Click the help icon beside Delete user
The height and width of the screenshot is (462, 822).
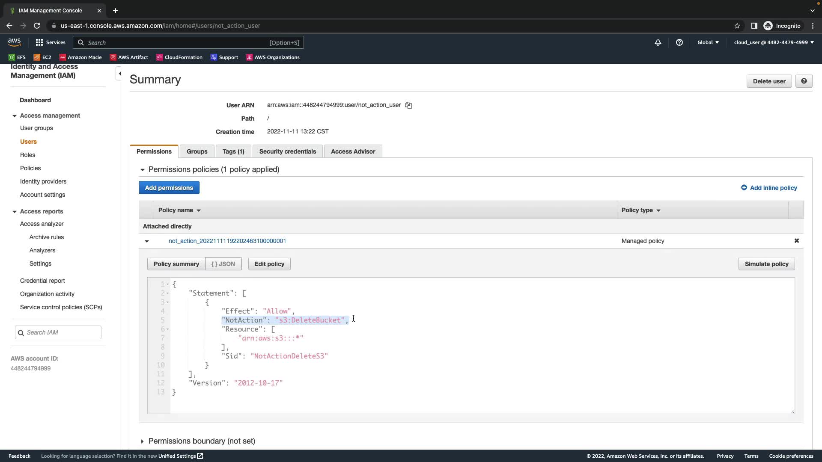804,81
